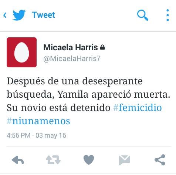Click the word desesperante in tweet

click(x=112, y=81)
